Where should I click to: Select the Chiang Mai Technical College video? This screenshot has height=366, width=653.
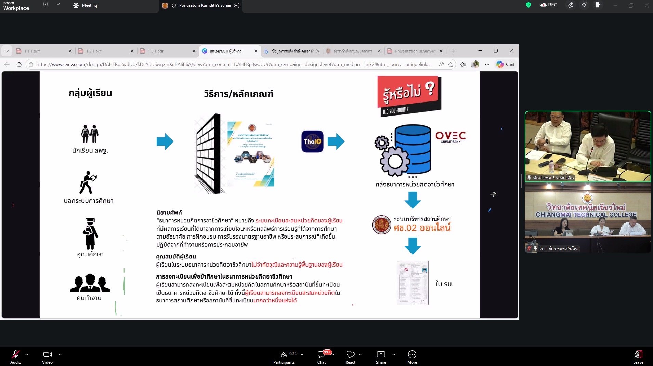coord(588,218)
